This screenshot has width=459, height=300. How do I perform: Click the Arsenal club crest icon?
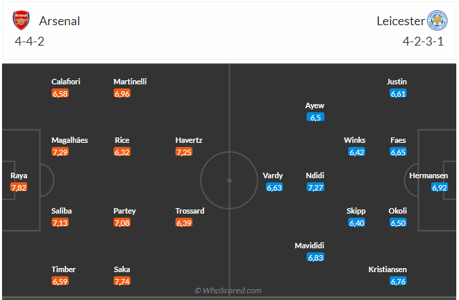coord(22,20)
